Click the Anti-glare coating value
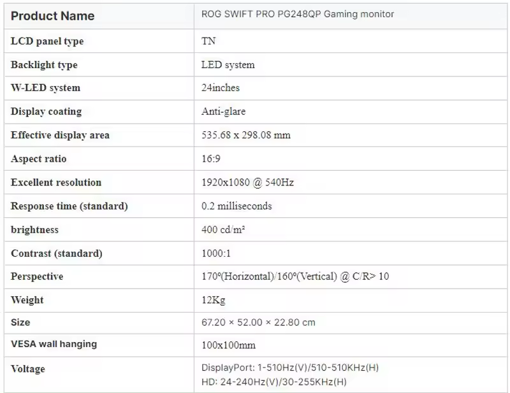 click(223, 111)
